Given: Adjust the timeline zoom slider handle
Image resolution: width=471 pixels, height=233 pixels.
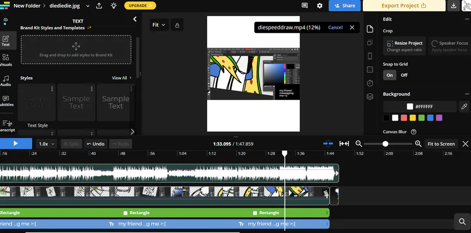Looking at the screenshot, I should tap(385, 144).
